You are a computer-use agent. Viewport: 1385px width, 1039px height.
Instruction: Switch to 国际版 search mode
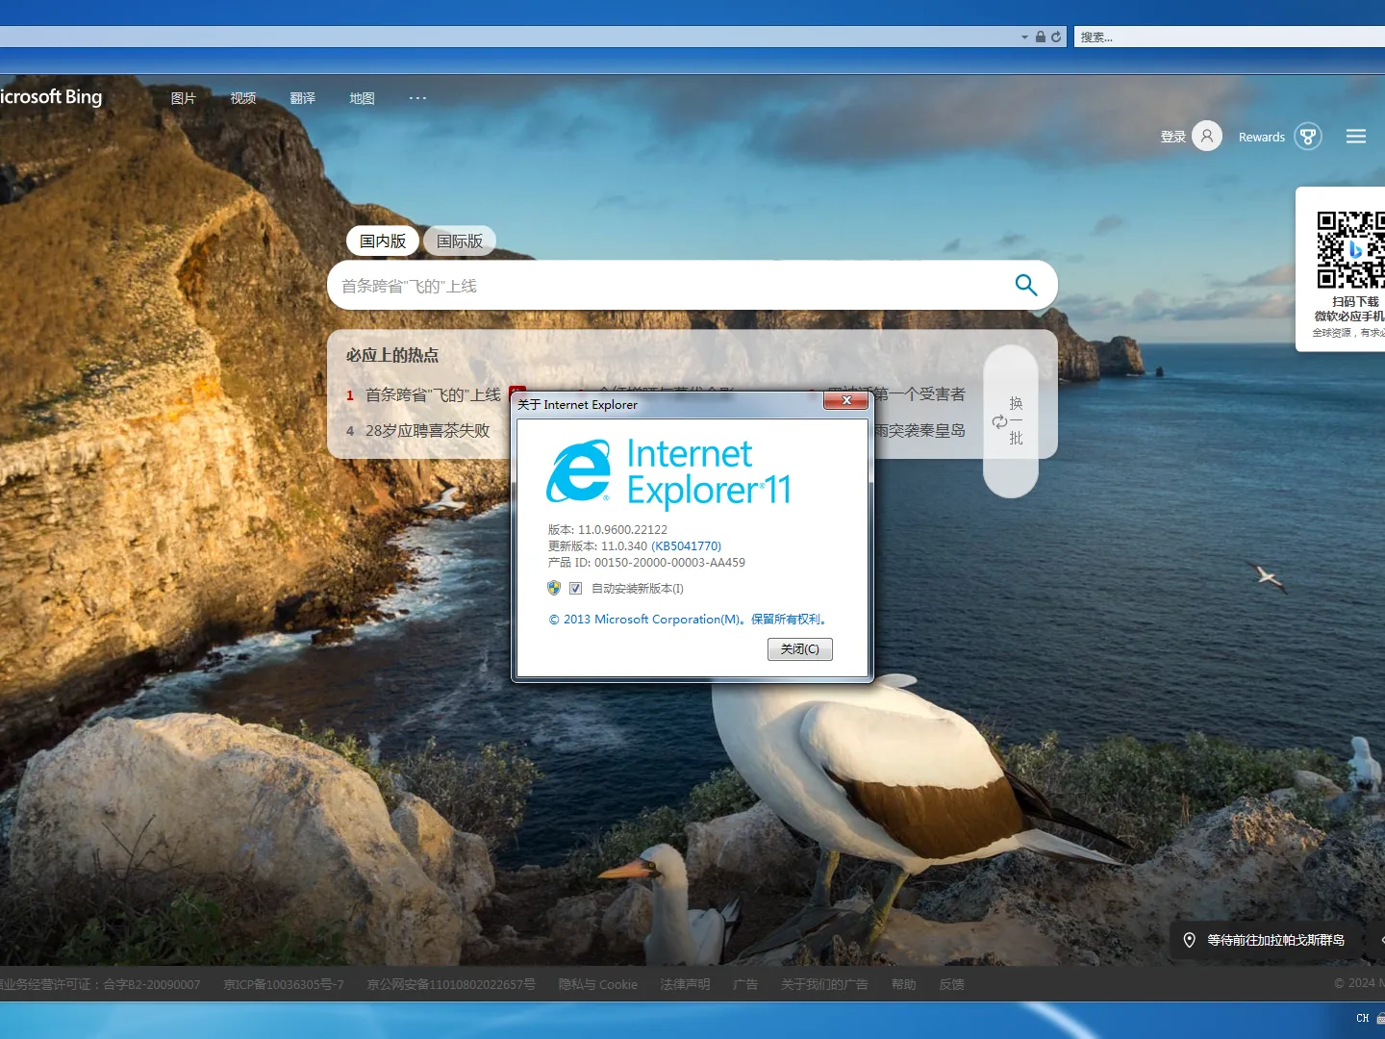click(x=459, y=241)
